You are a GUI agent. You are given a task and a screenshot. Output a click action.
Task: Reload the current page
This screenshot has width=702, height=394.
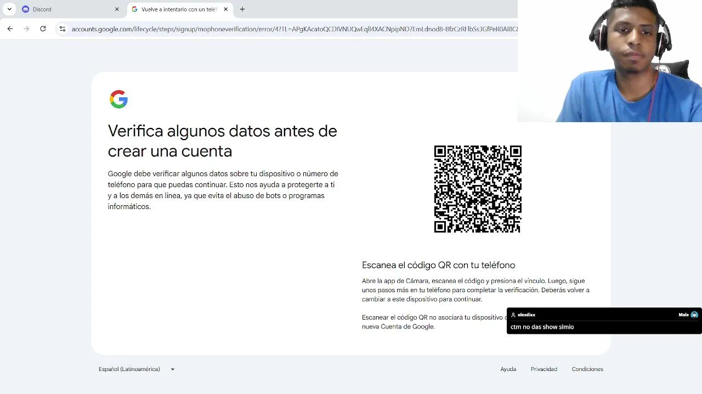(x=43, y=28)
